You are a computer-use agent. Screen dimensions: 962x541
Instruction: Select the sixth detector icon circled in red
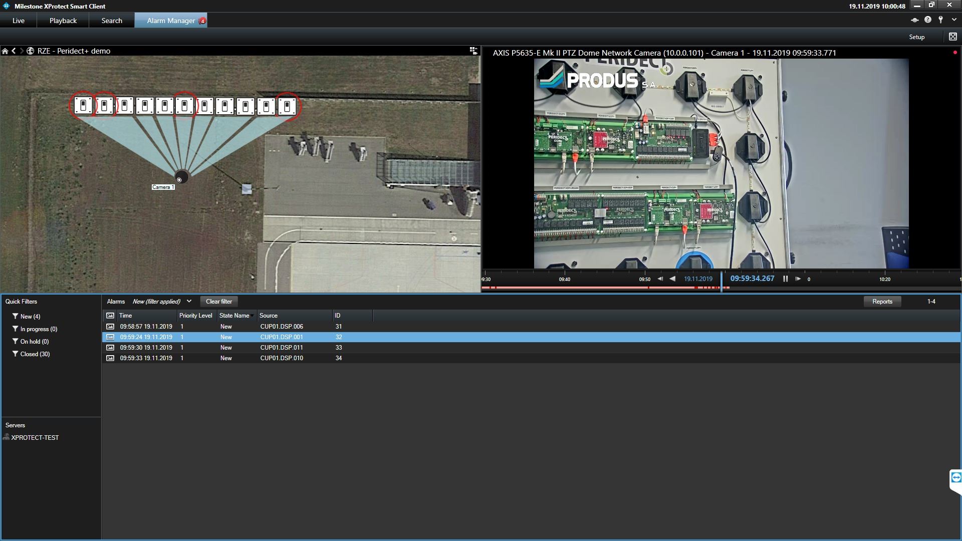coord(185,106)
